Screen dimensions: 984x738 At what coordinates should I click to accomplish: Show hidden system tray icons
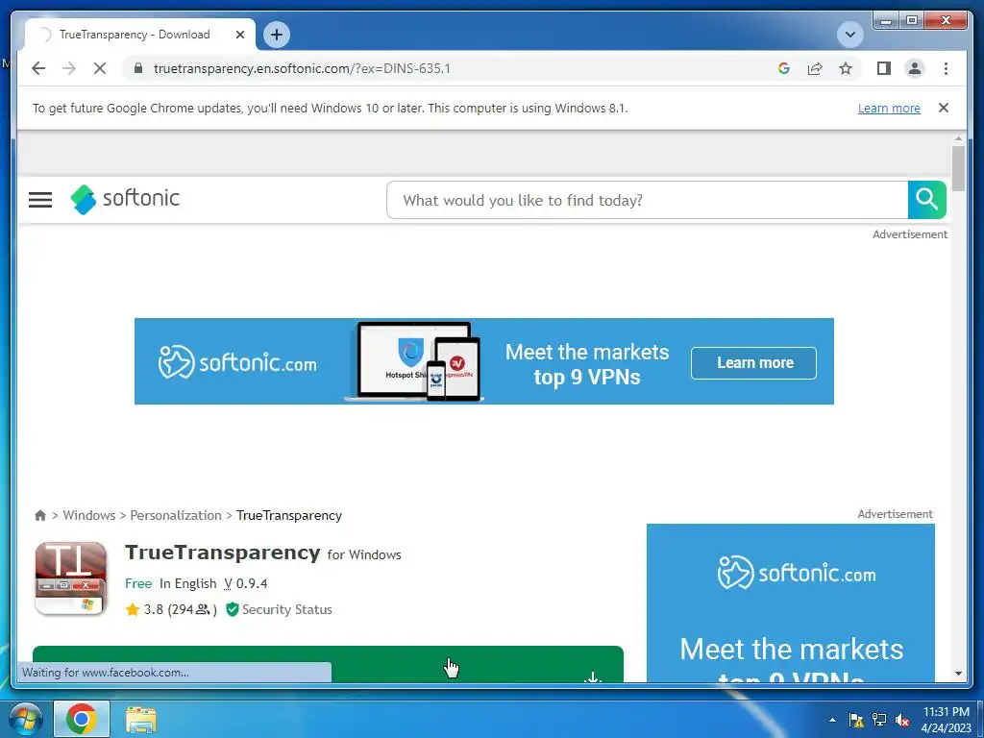832,720
